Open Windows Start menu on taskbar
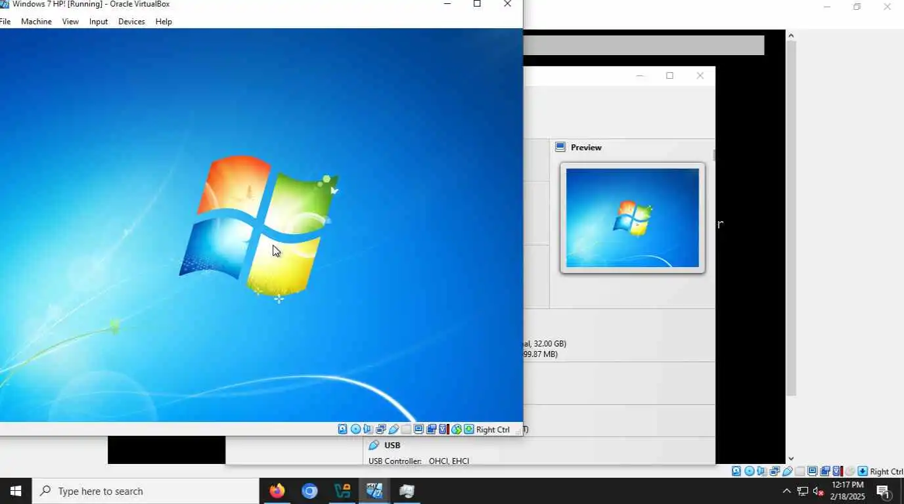 point(16,491)
